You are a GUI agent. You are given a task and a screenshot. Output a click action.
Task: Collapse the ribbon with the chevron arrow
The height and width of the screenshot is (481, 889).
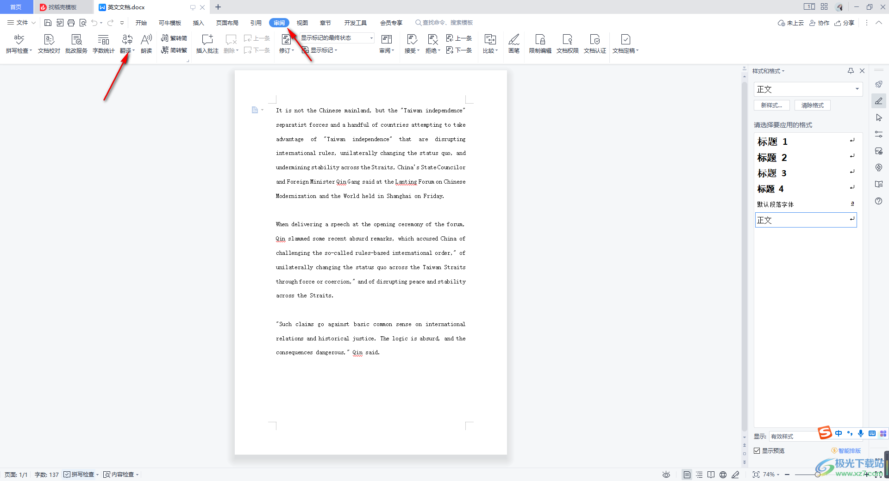pyautogui.click(x=879, y=23)
